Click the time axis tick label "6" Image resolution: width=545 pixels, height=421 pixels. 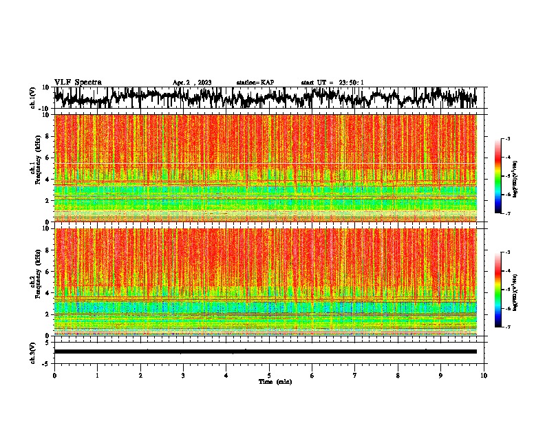point(312,376)
